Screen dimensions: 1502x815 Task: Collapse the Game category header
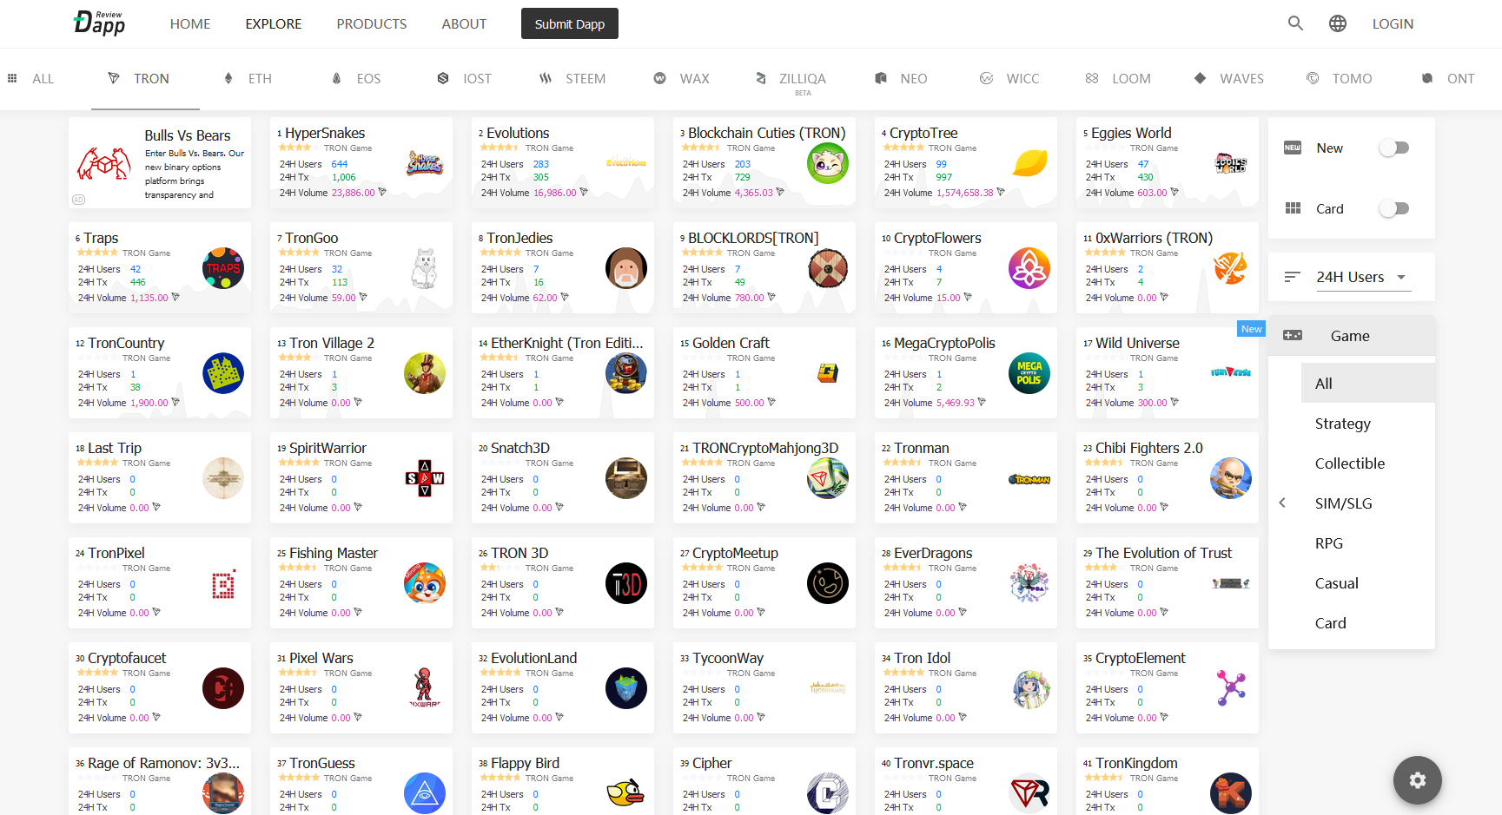tap(1352, 336)
